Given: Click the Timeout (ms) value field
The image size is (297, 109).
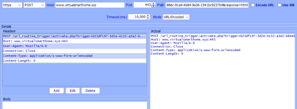Looking at the screenshot, I should click(137, 17).
